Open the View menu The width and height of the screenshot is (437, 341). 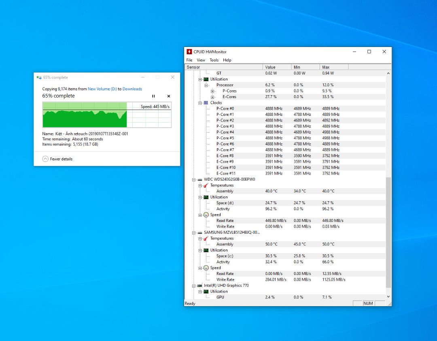tap(201, 60)
